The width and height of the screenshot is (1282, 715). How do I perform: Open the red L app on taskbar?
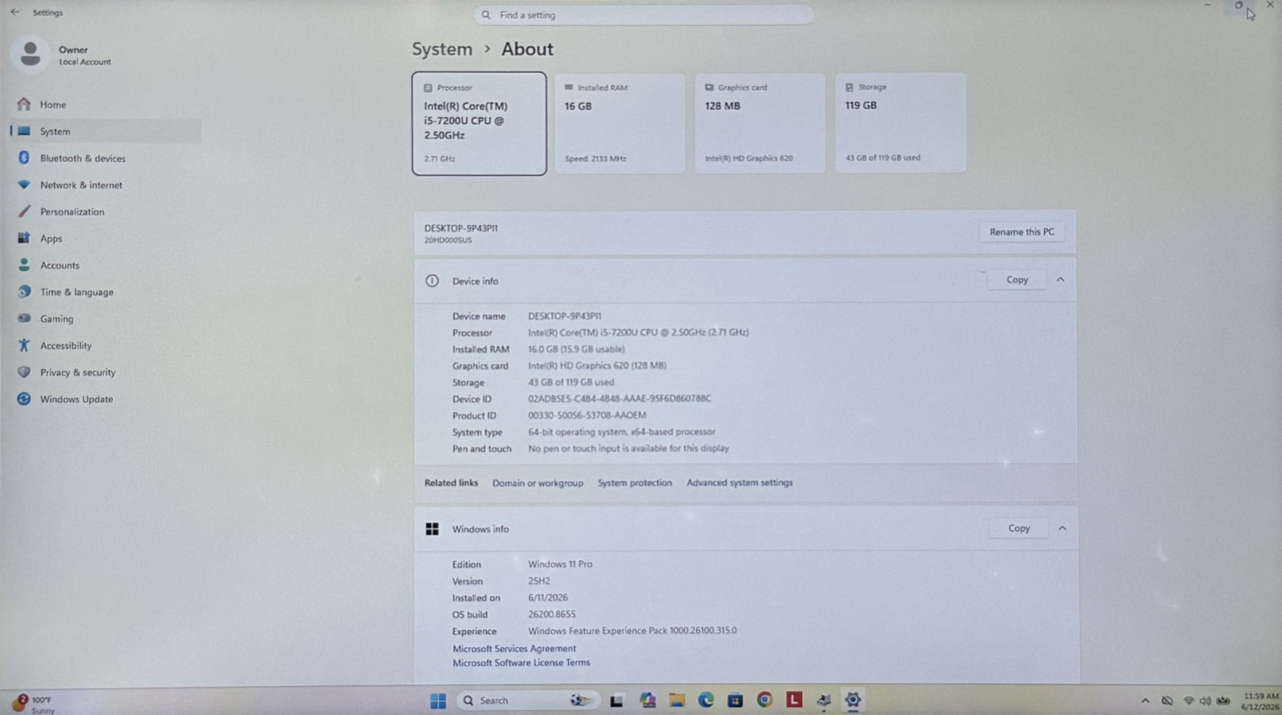794,701
